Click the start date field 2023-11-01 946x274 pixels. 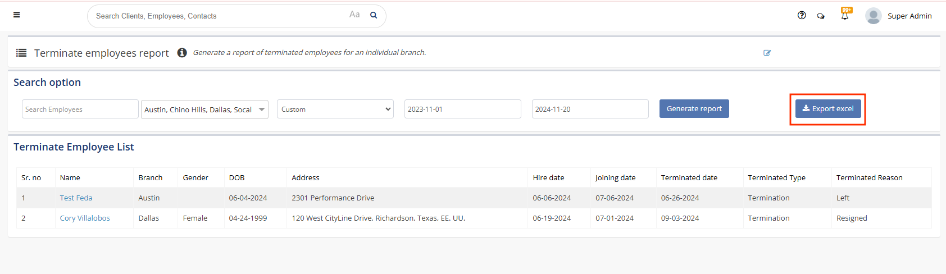click(x=462, y=109)
